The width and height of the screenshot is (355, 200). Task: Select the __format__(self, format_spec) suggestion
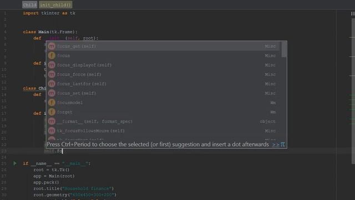click(163, 122)
